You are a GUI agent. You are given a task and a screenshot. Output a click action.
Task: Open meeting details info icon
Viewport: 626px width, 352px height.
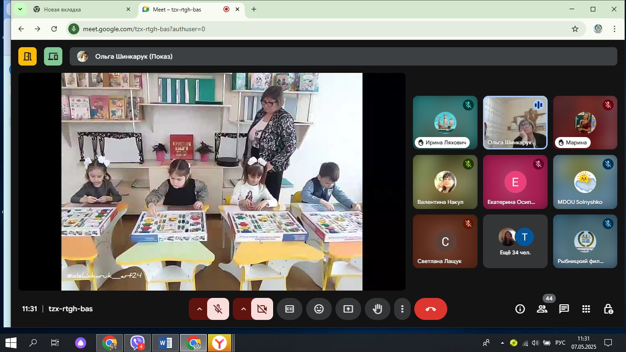[520, 309]
